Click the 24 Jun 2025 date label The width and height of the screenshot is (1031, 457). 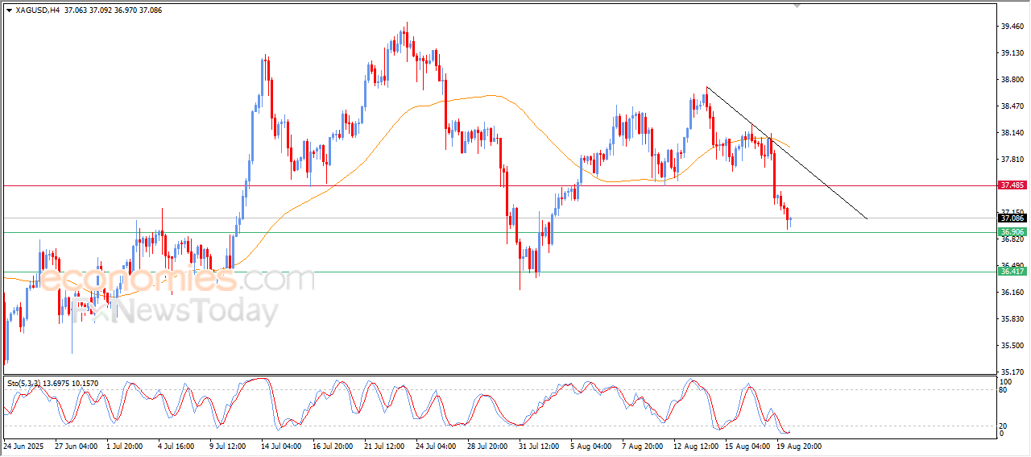[x=22, y=445]
